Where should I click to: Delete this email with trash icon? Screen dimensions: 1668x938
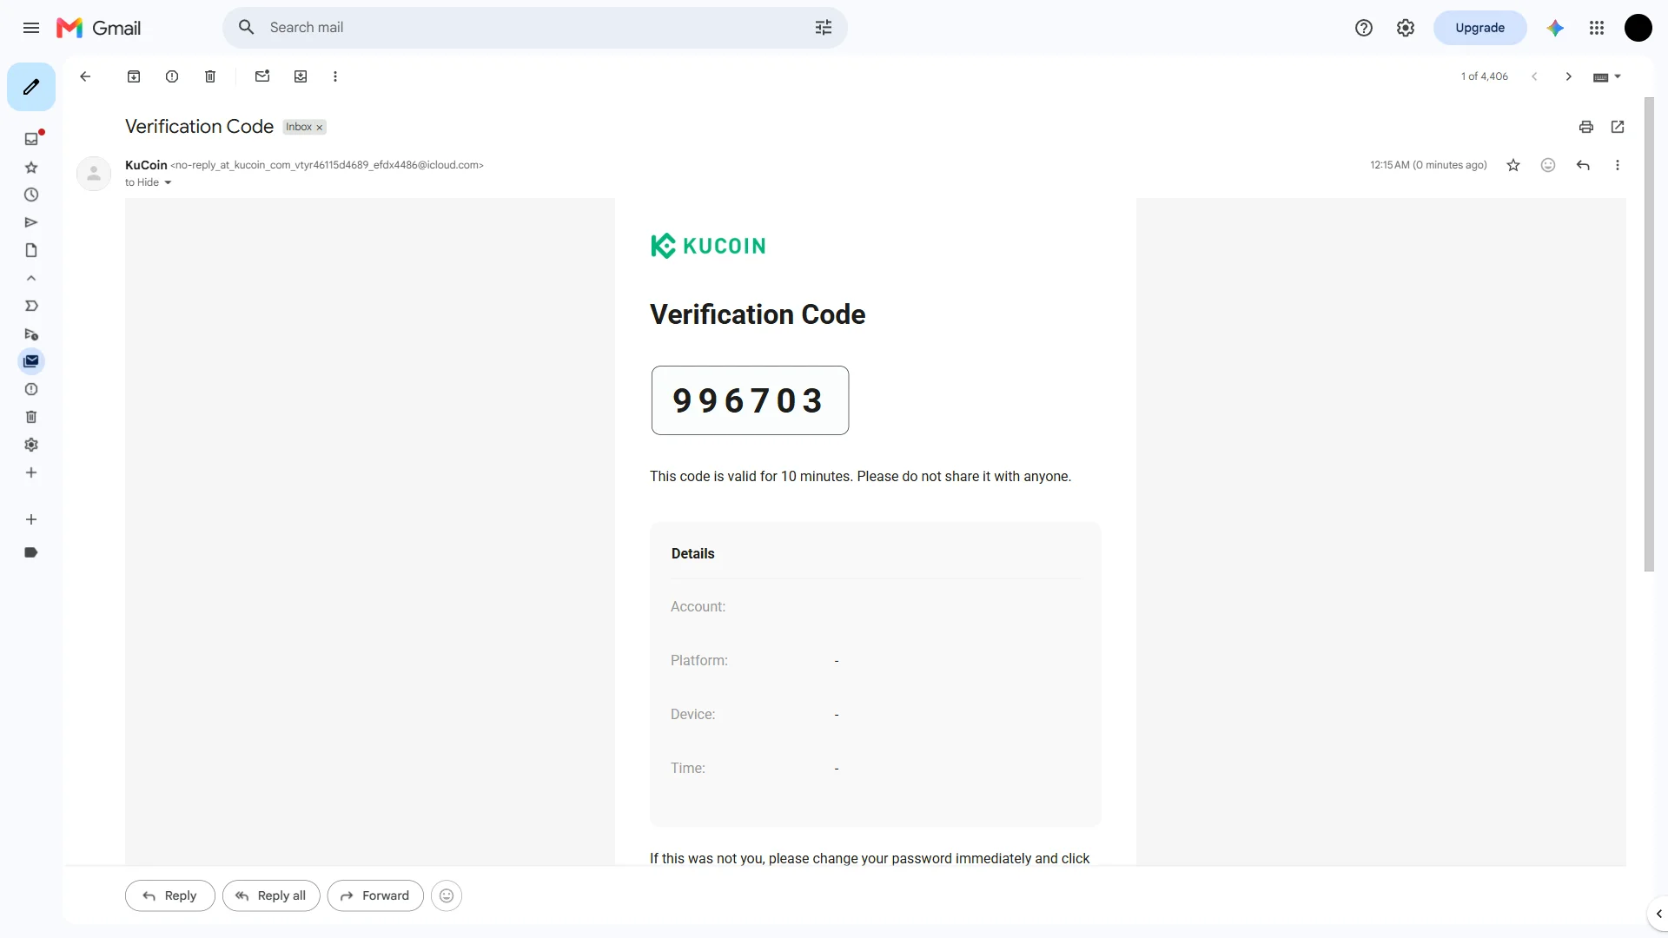coord(210,76)
